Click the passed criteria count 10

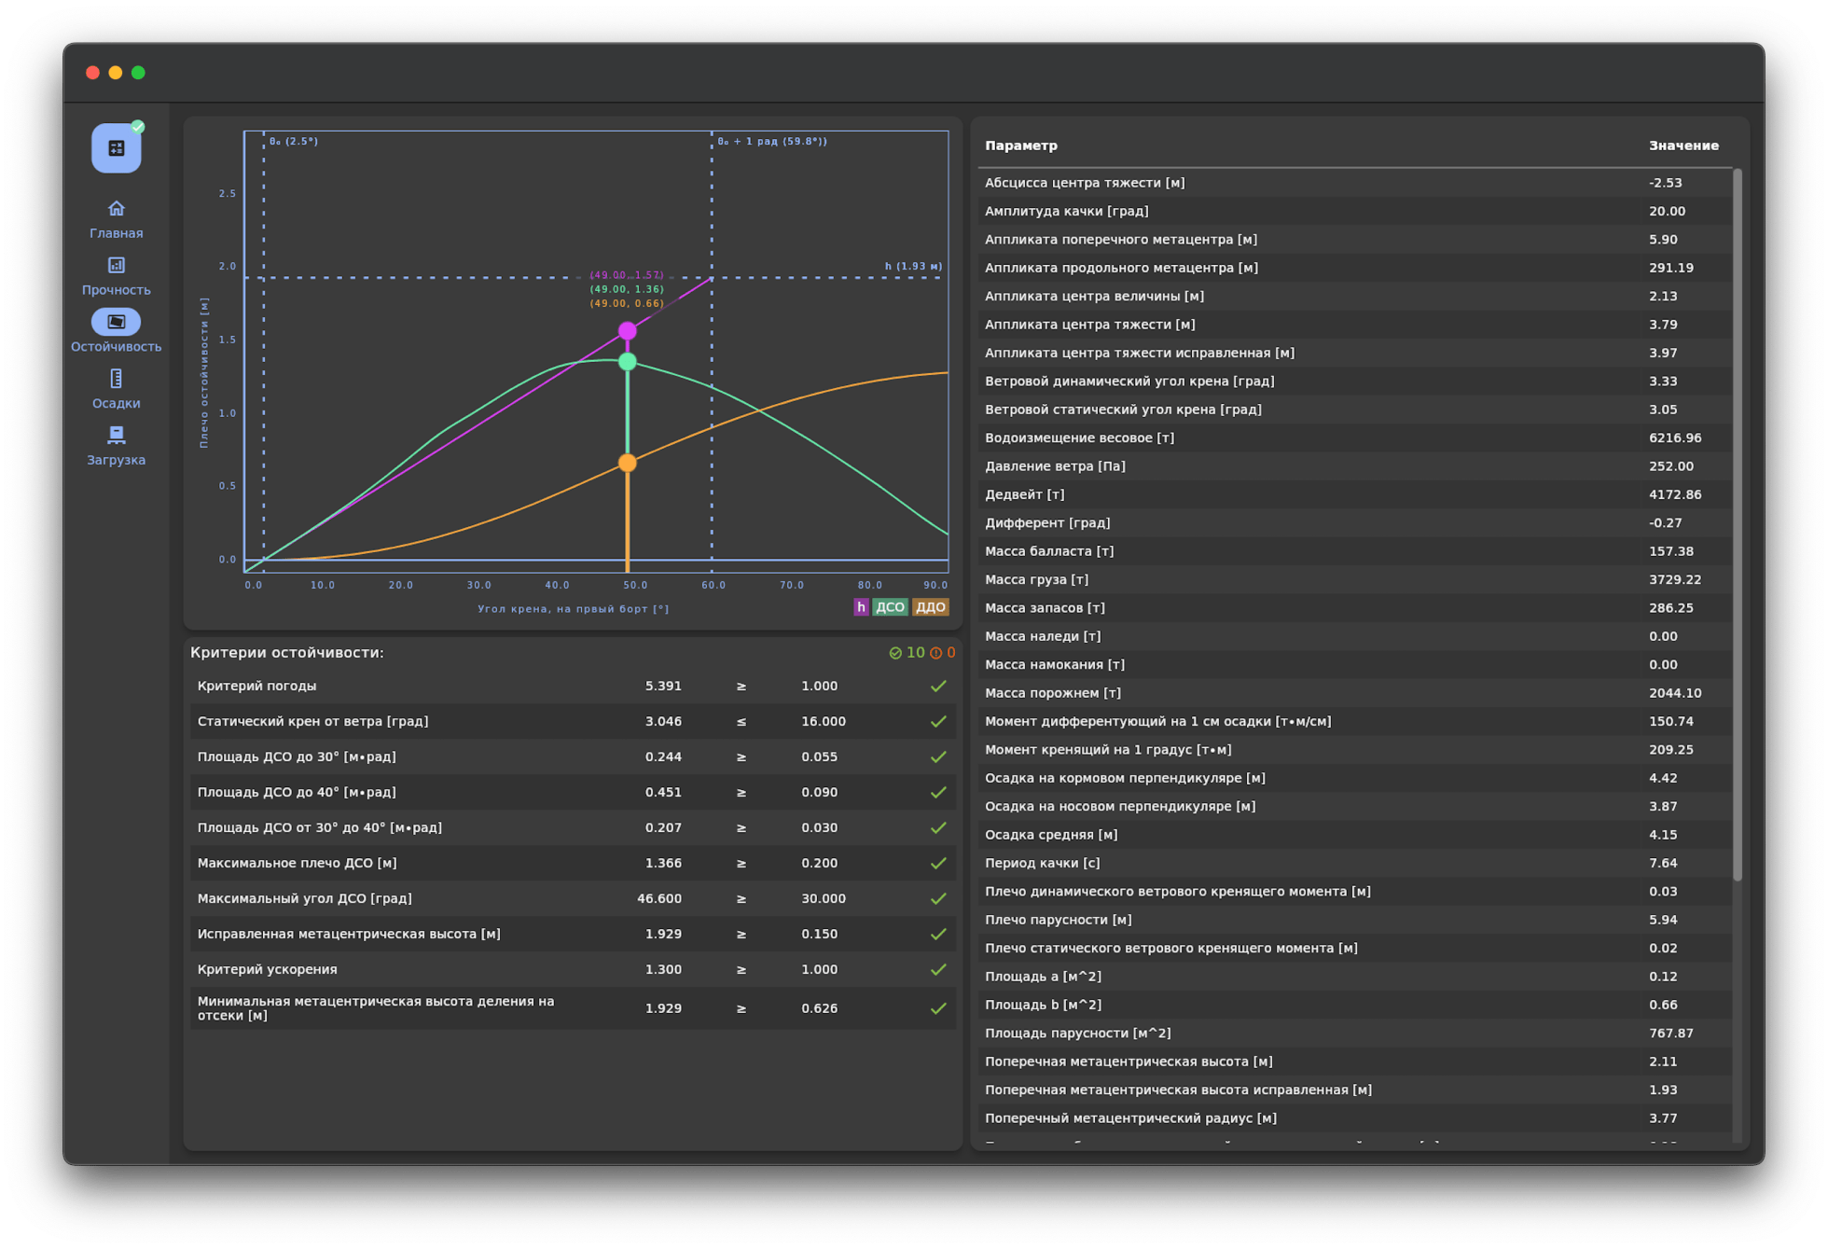point(907,653)
